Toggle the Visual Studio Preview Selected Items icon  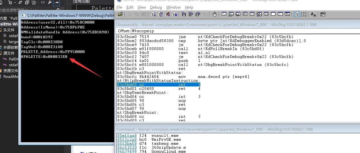(x=56, y=2)
